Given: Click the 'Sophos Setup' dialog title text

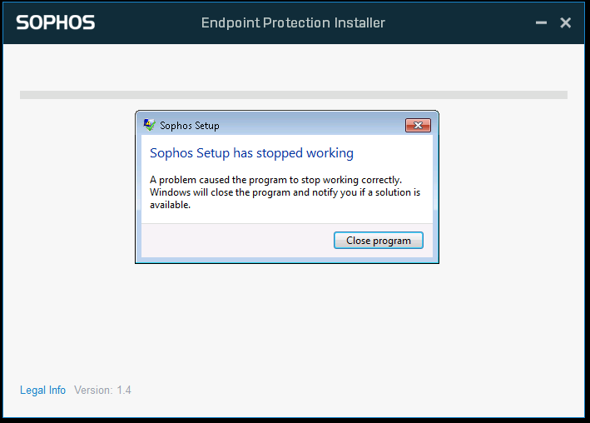Looking at the screenshot, I should [x=190, y=126].
